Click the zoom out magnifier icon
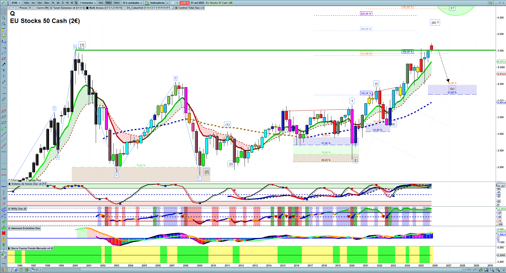Viewport: 506px width, 273px height. [x=492, y=270]
